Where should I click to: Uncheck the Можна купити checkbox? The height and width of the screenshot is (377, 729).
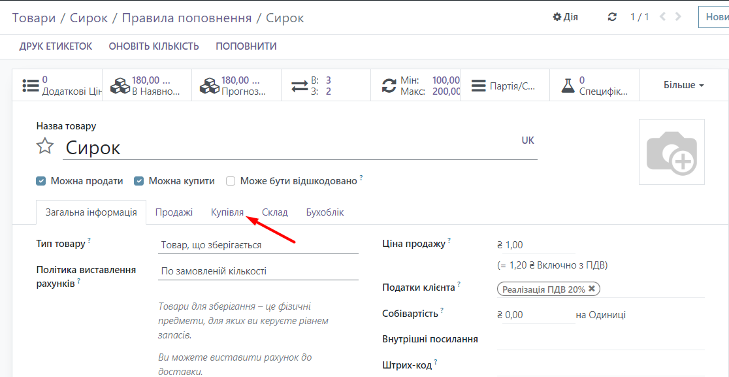coord(139,181)
